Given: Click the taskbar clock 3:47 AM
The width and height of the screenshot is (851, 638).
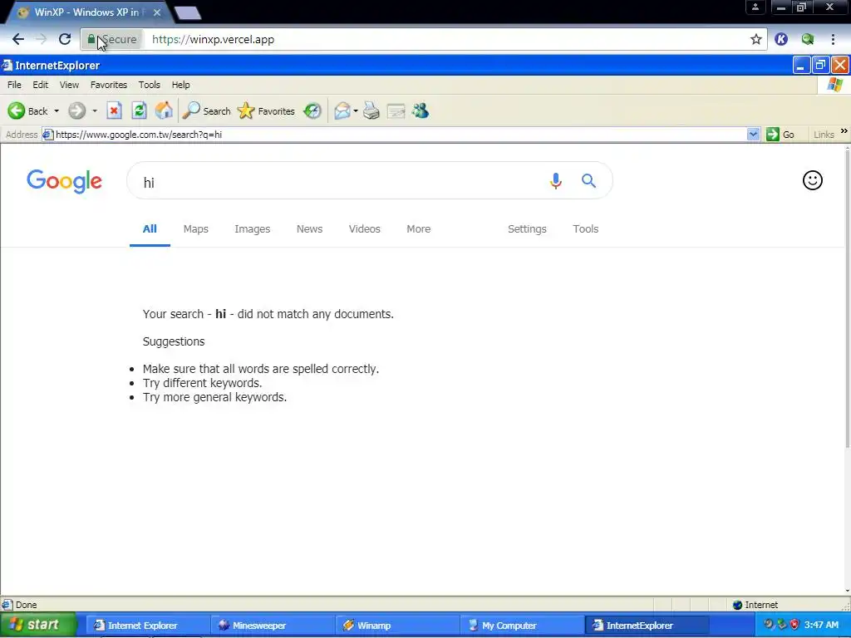Looking at the screenshot, I should [x=821, y=625].
